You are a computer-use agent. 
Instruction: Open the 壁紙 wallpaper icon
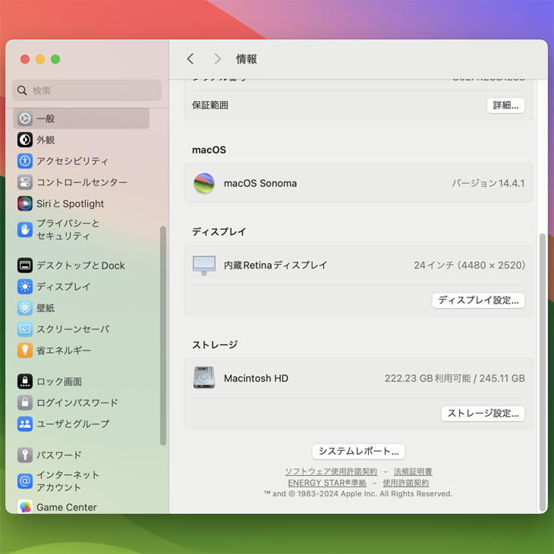[x=25, y=308]
